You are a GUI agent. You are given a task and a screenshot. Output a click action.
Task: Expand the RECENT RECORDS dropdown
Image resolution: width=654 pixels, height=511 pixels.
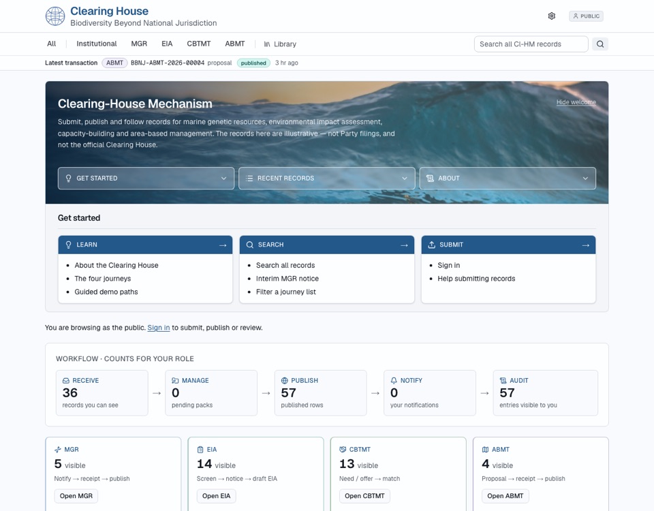tap(326, 178)
